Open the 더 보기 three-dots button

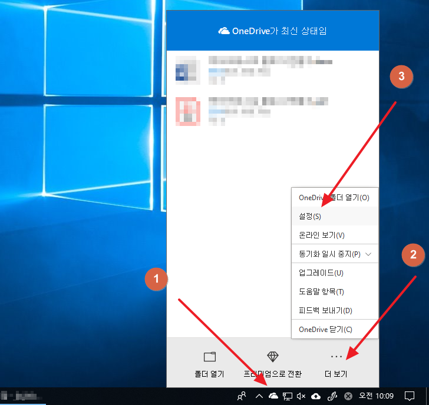pos(336,356)
